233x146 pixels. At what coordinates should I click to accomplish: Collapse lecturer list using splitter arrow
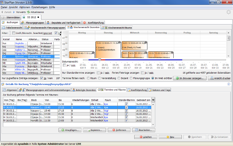[x=61, y=32]
